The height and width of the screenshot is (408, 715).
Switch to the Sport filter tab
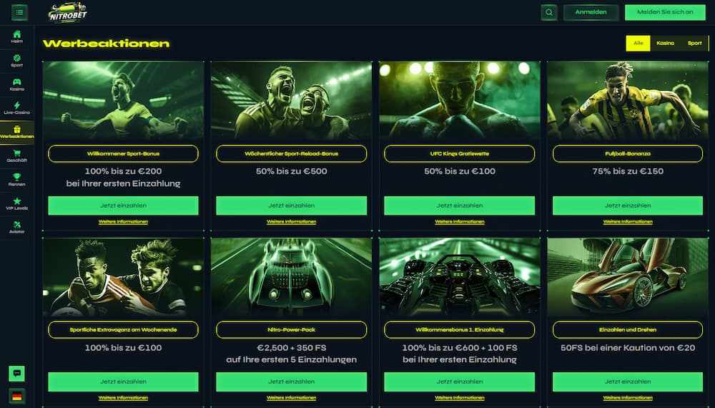[x=694, y=43]
